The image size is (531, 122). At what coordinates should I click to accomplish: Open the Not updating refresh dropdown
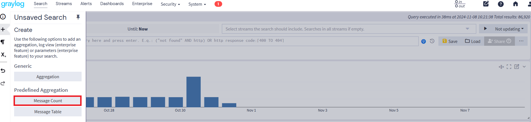[509, 29]
